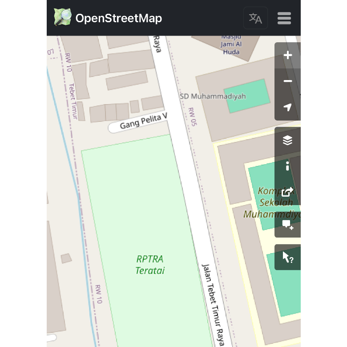Click the RPTRA Teratai park label

click(150, 265)
